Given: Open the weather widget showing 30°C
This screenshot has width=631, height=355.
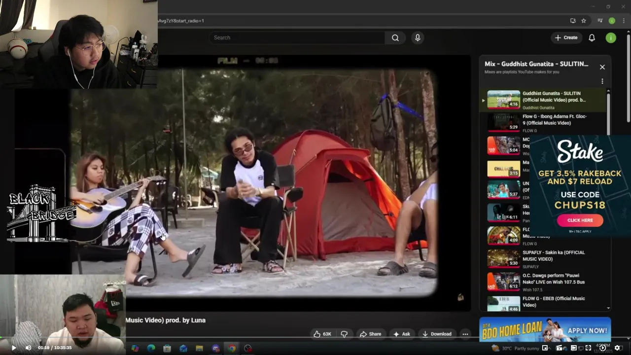Looking at the screenshot, I should 515,348.
